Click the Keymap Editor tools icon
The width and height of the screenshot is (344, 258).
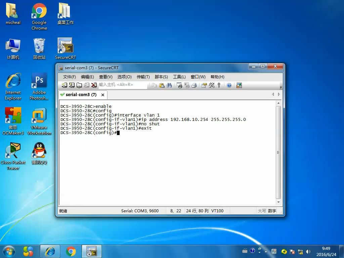[x=212, y=85]
